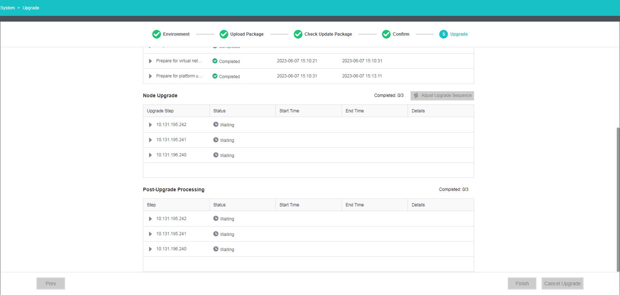Expand the 'Prepare for platform u...' row

[150, 76]
